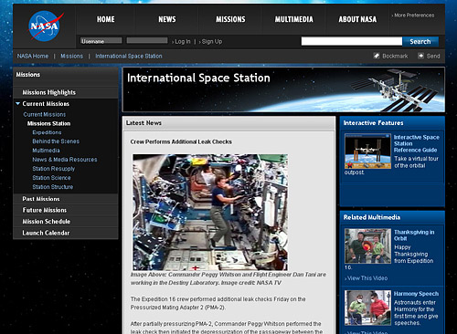
Task: Open the ABOUT NASA menu
Action: pos(357,19)
